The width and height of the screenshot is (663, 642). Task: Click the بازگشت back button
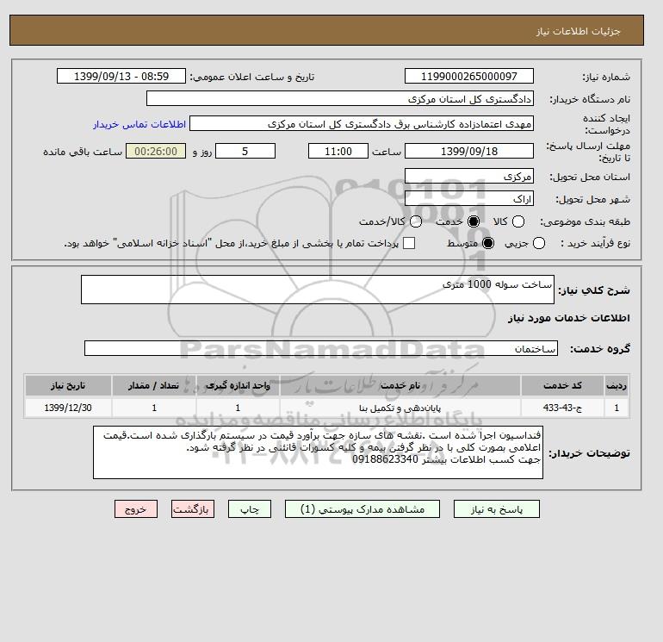click(193, 509)
